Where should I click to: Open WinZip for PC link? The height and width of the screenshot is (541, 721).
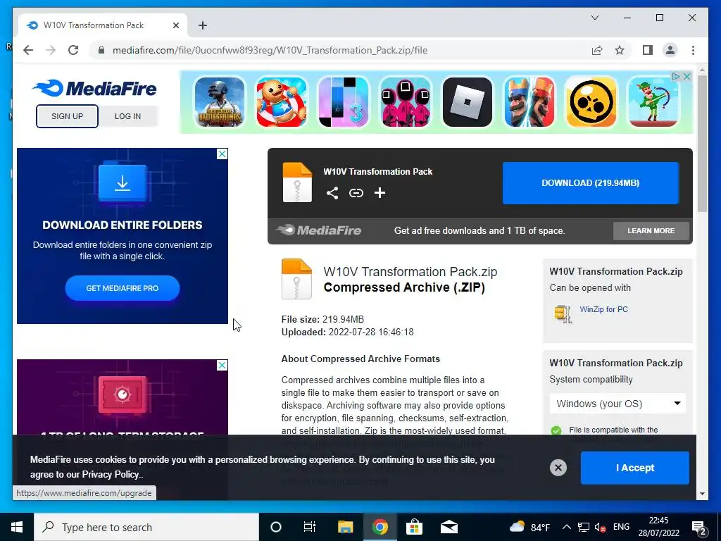(603, 309)
